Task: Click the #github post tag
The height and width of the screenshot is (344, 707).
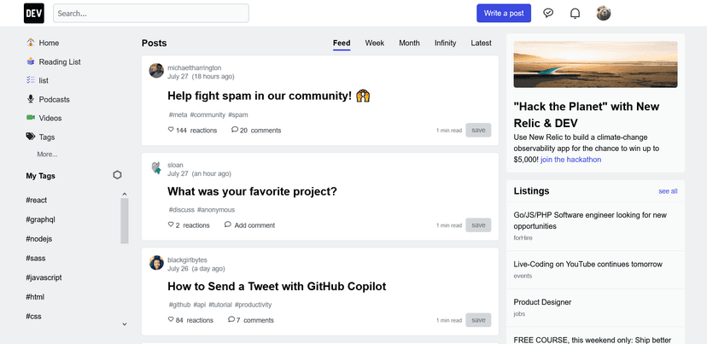Action: point(179,305)
